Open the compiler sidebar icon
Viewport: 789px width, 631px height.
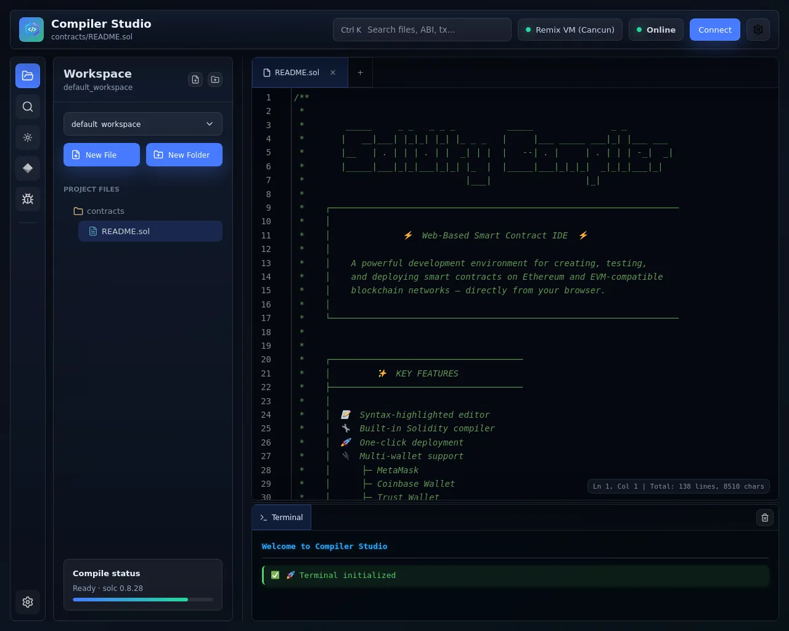pyautogui.click(x=28, y=137)
